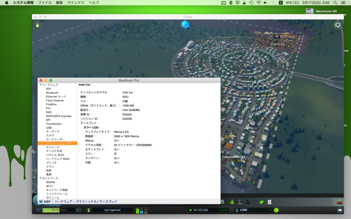Viewport: 351px width, 219px height.
Task: Click the resolution value 2560 x 1600 Retina
Action: point(126,136)
